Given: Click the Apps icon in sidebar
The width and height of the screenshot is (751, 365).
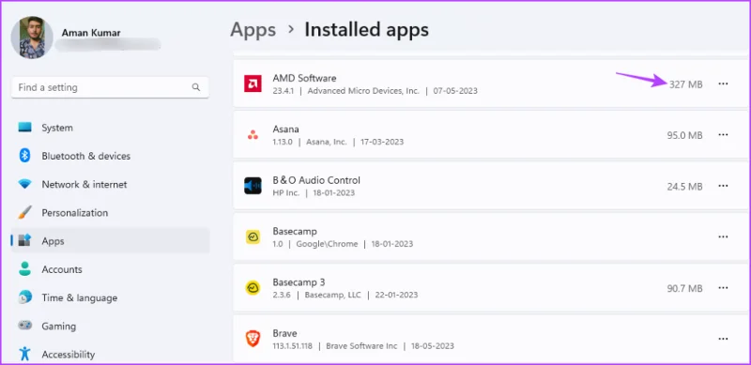Looking at the screenshot, I should 25,240.
